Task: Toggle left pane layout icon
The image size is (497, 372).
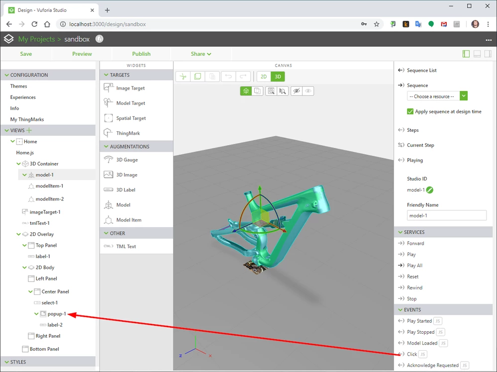Action: (x=466, y=54)
